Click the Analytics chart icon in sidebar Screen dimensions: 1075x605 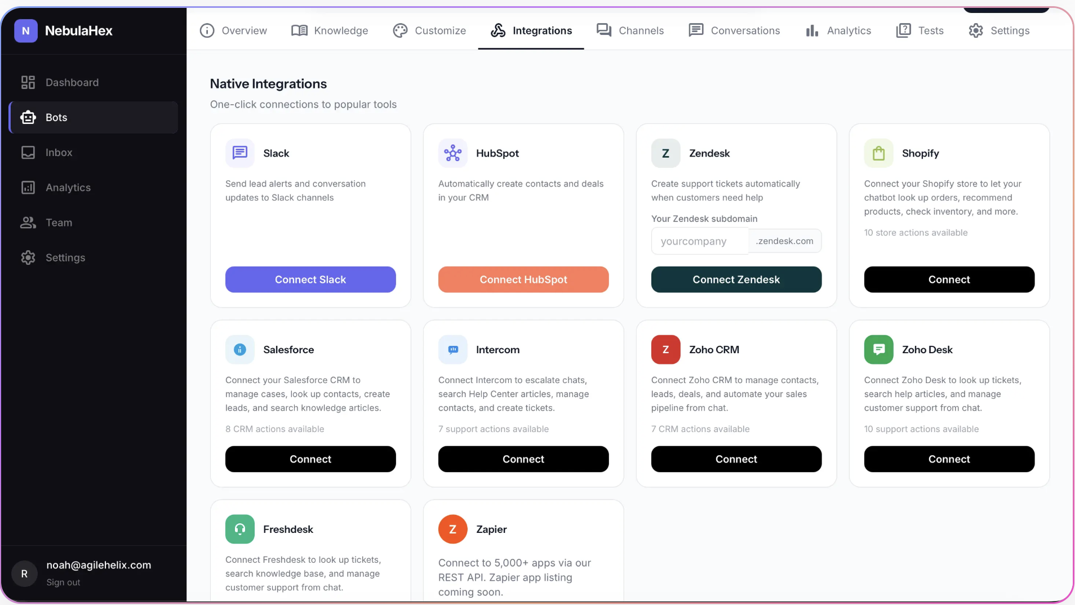coord(28,188)
